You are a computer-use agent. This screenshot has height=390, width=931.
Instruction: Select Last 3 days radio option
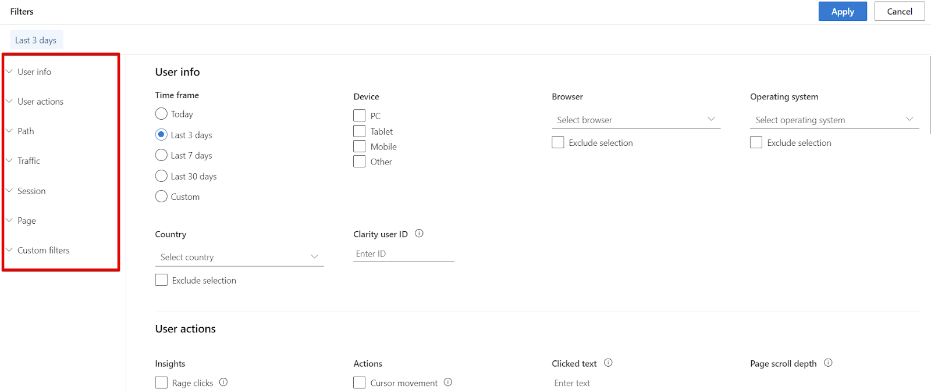pos(161,134)
